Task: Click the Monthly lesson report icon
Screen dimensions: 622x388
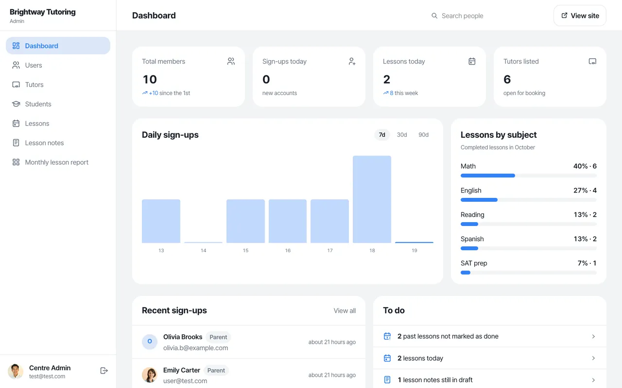Action: [16, 162]
